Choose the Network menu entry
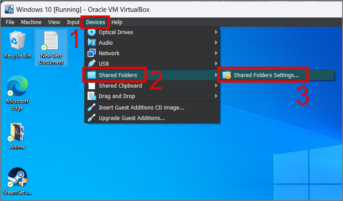 (x=152, y=53)
